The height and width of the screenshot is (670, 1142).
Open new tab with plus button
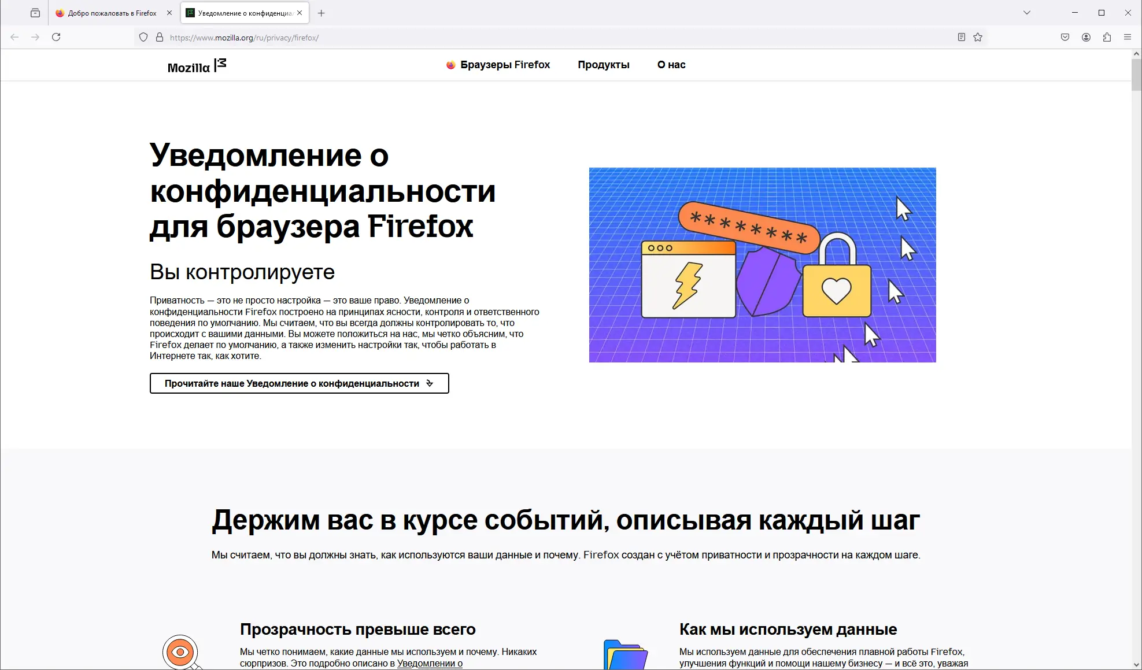pyautogui.click(x=321, y=13)
